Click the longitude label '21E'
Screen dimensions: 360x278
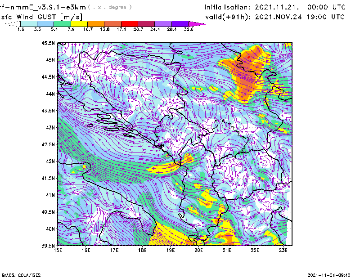[227, 250]
